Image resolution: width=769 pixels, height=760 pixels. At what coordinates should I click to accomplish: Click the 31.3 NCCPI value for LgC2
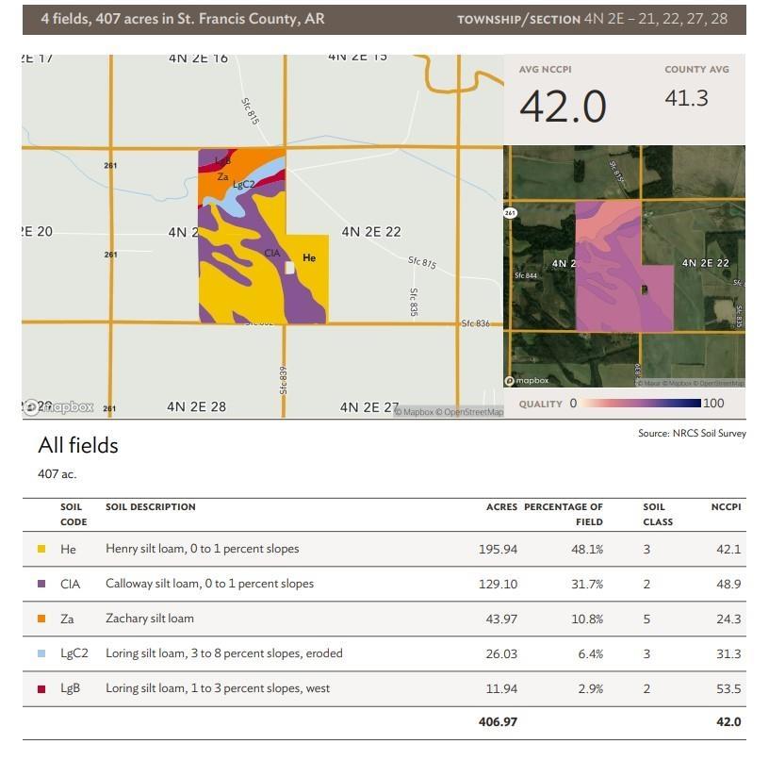pyautogui.click(x=728, y=653)
